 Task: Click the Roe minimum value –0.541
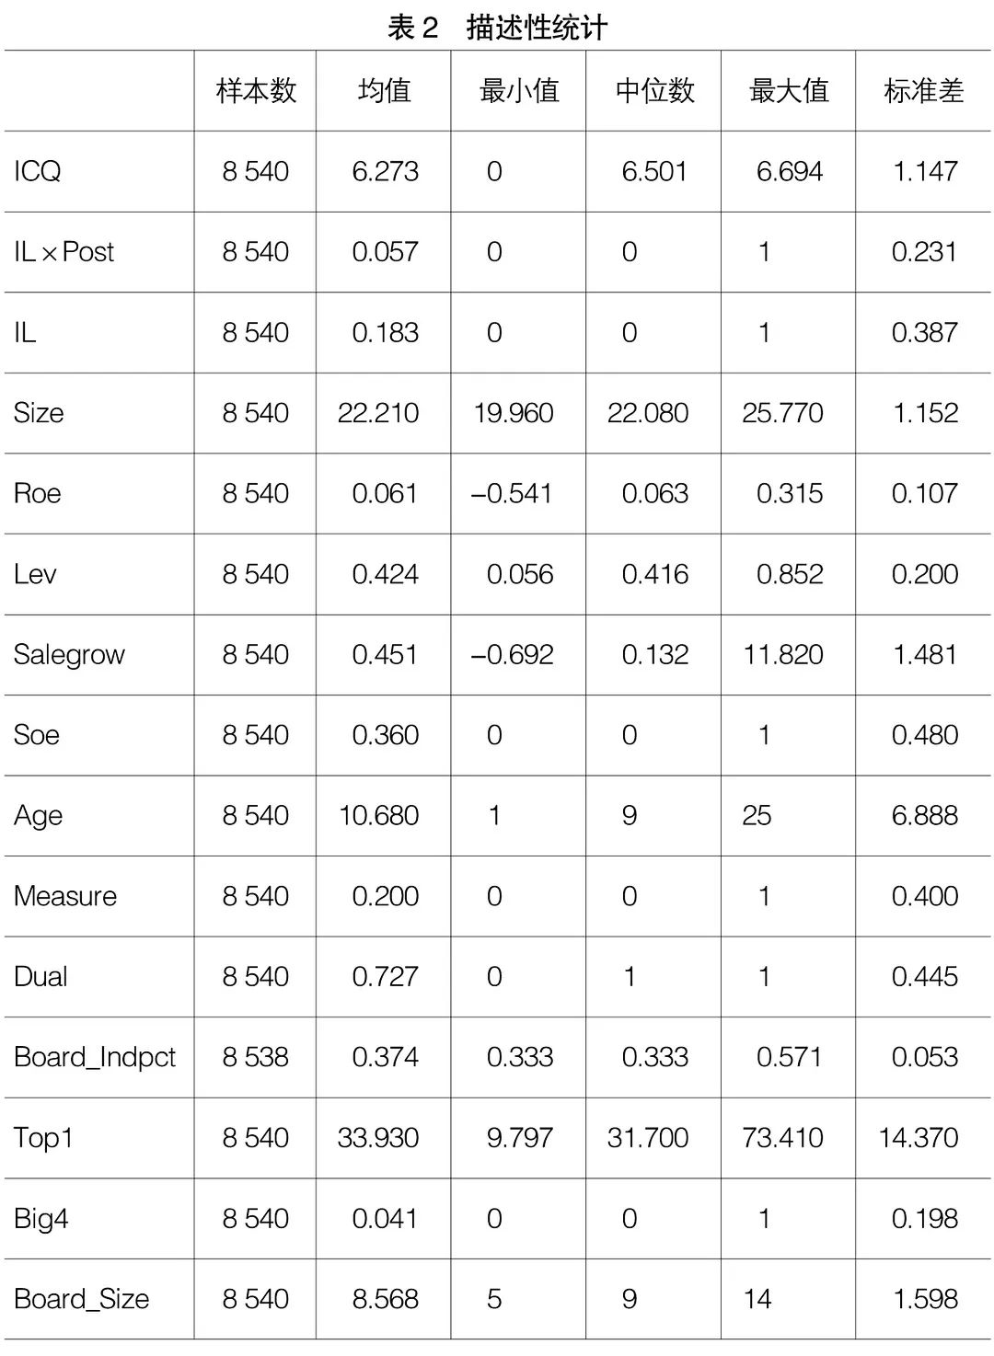(512, 494)
